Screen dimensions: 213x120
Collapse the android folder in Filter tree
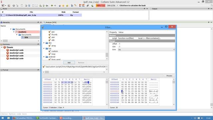(x=44, y=57)
